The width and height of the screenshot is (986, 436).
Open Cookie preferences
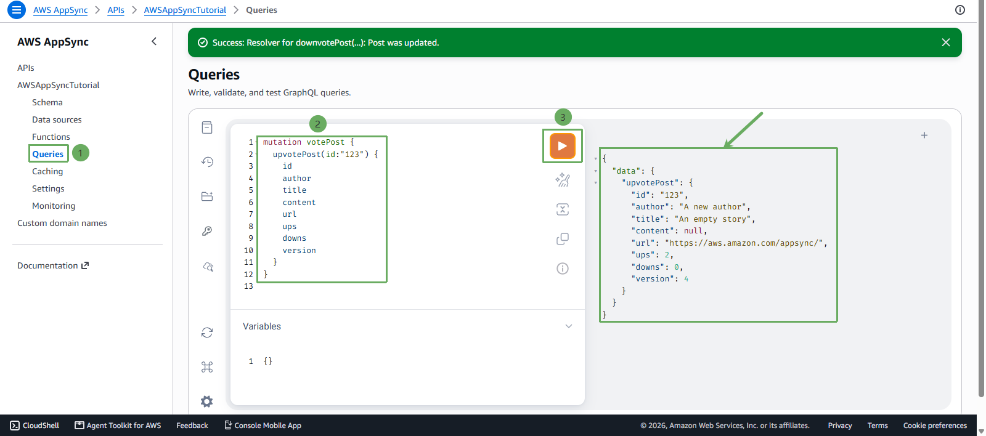(x=935, y=426)
